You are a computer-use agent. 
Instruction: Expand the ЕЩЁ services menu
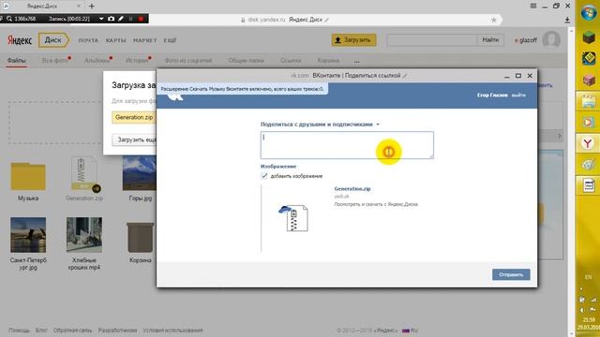(x=170, y=40)
